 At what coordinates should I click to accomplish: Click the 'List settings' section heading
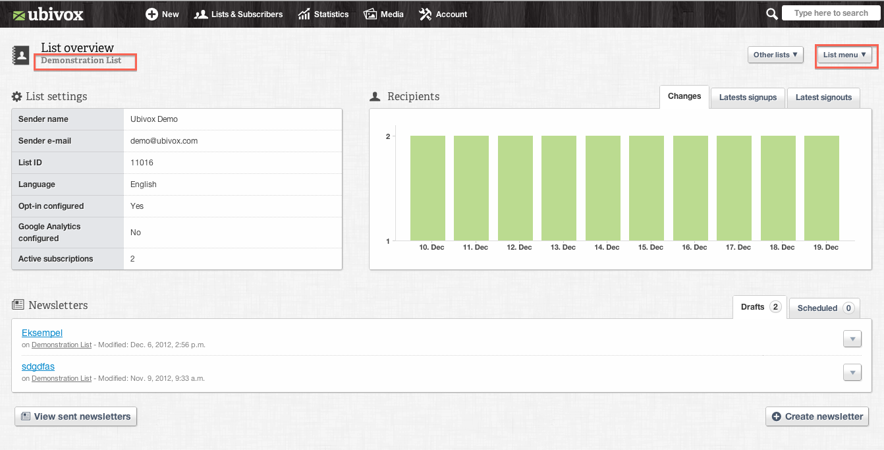[x=57, y=97]
